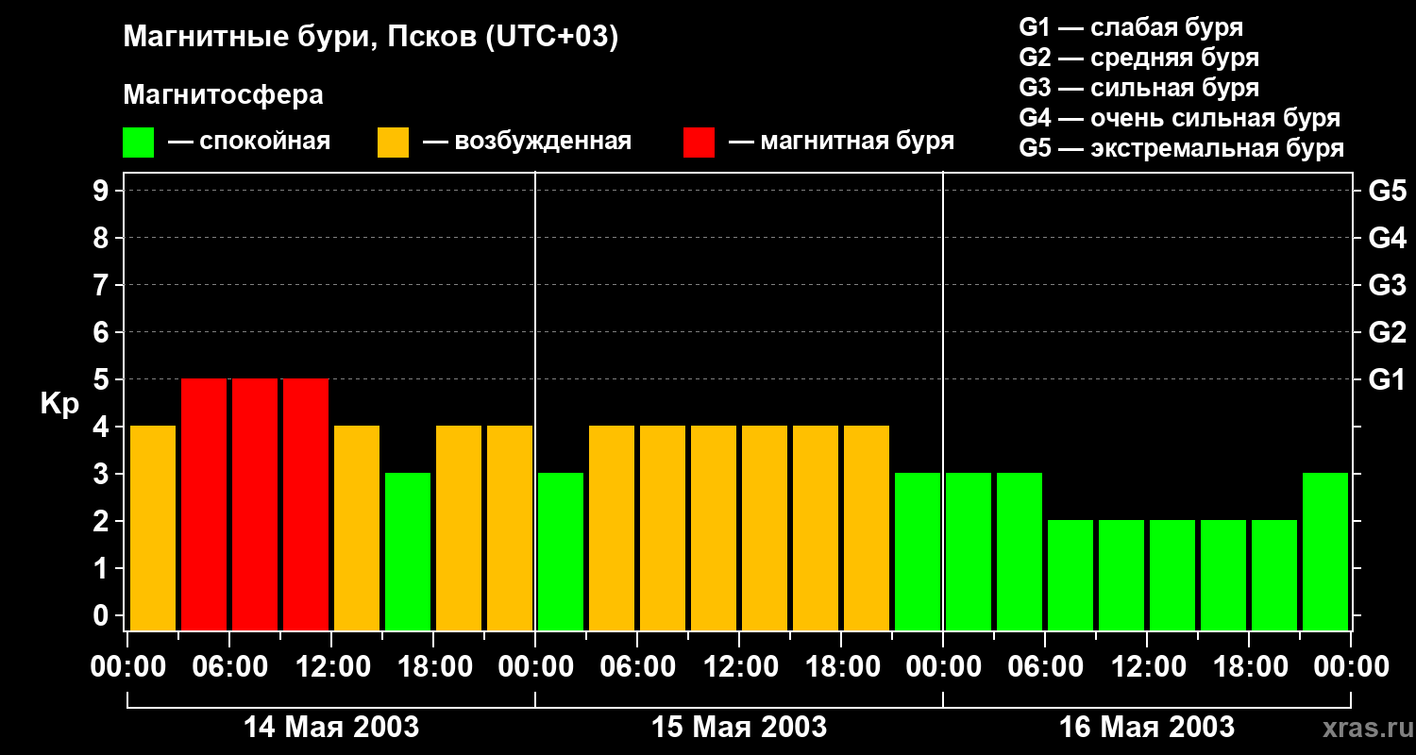Select the first orange bar on 14 May
Image resolution: width=1416 pixels, height=755 pixels.
(x=153, y=528)
